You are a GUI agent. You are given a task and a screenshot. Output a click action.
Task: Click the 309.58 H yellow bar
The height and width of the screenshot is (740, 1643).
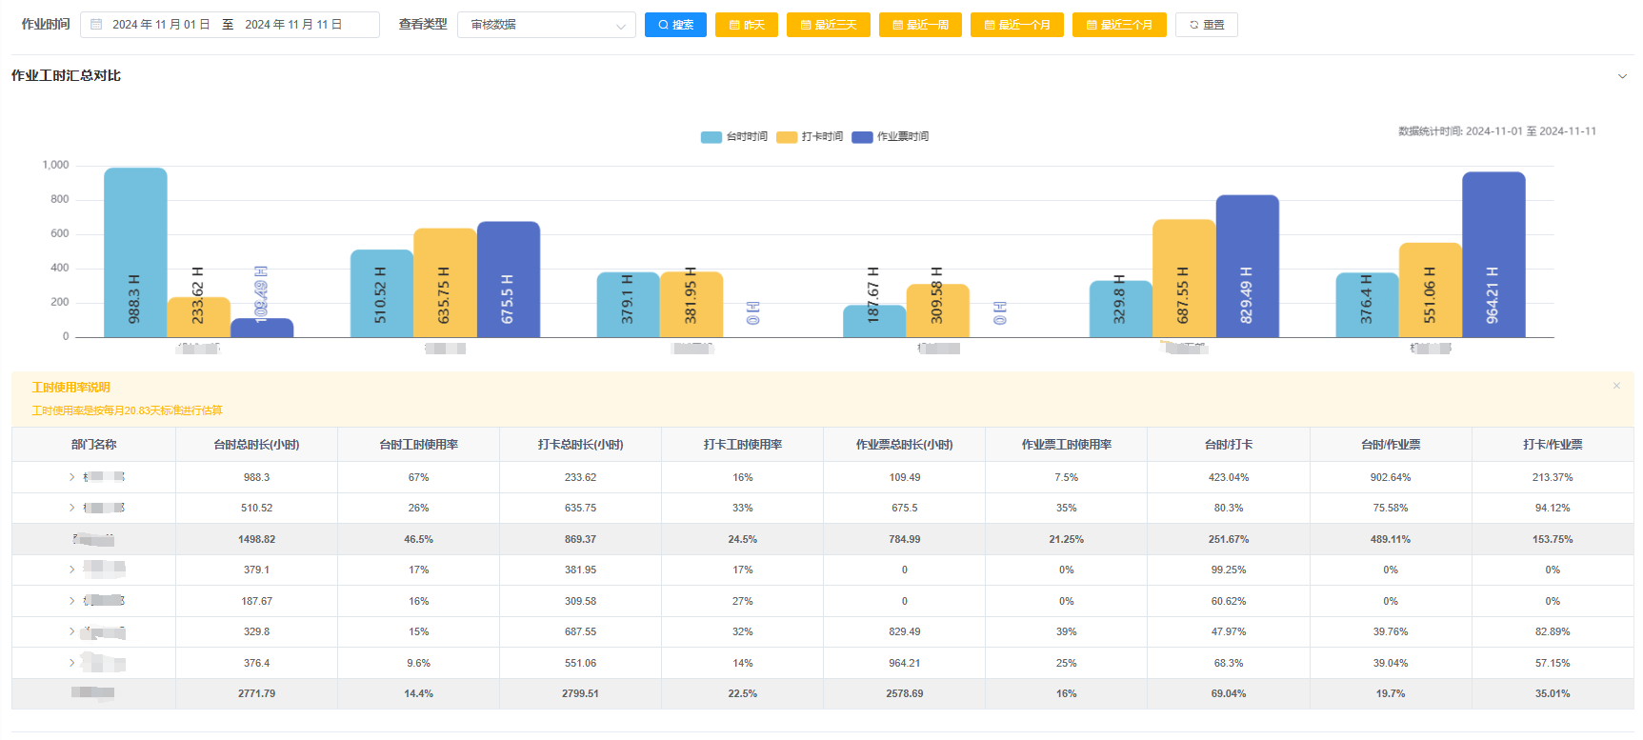tap(938, 310)
